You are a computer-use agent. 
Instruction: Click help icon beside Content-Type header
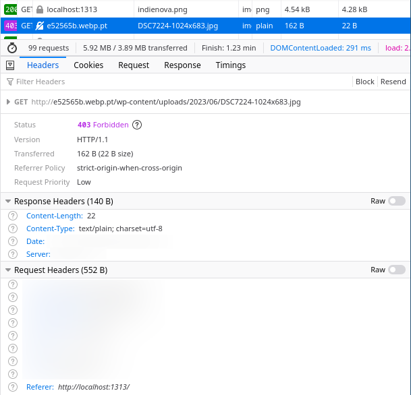pos(13,229)
